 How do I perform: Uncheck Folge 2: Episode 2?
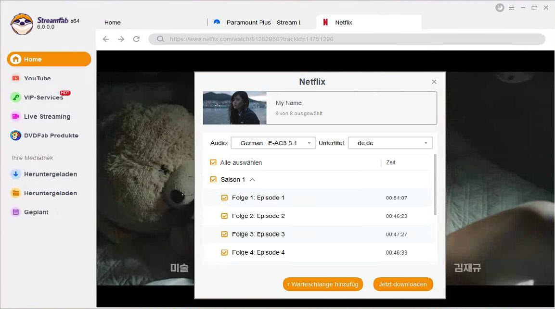tap(224, 216)
